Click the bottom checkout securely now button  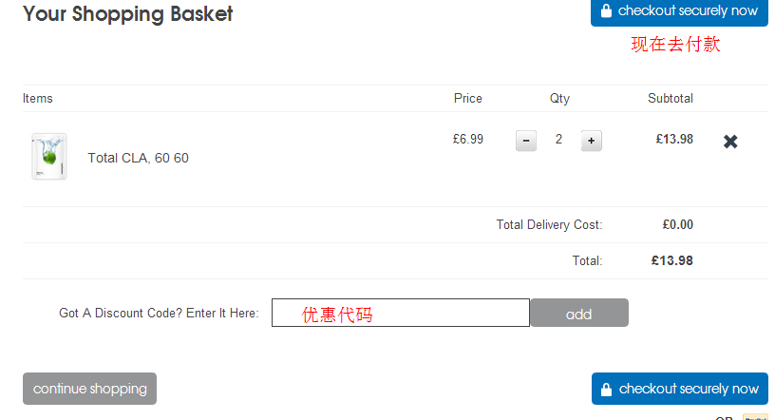click(x=680, y=389)
